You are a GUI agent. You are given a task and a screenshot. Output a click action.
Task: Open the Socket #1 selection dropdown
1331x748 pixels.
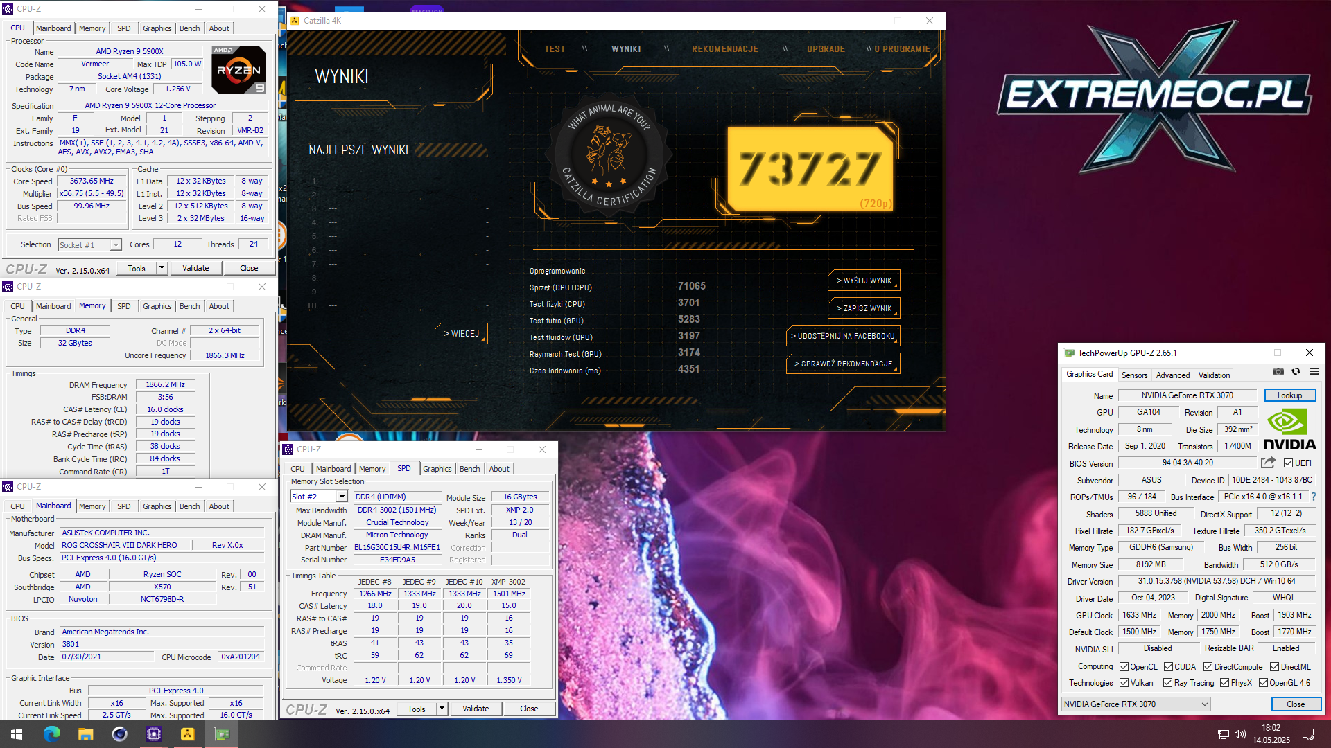click(x=90, y=244)
